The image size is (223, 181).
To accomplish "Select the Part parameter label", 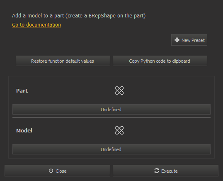I will tap(22, 91).
